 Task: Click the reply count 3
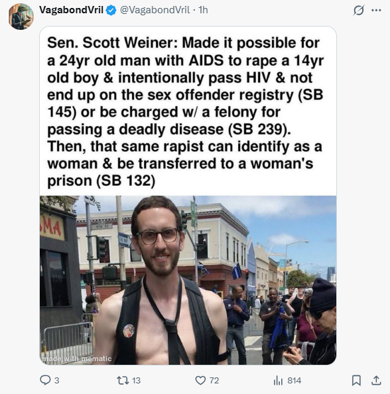point(57,381)
